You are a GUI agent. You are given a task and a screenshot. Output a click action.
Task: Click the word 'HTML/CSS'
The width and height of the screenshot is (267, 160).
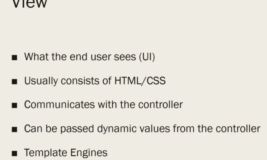[x=140, y=81]
